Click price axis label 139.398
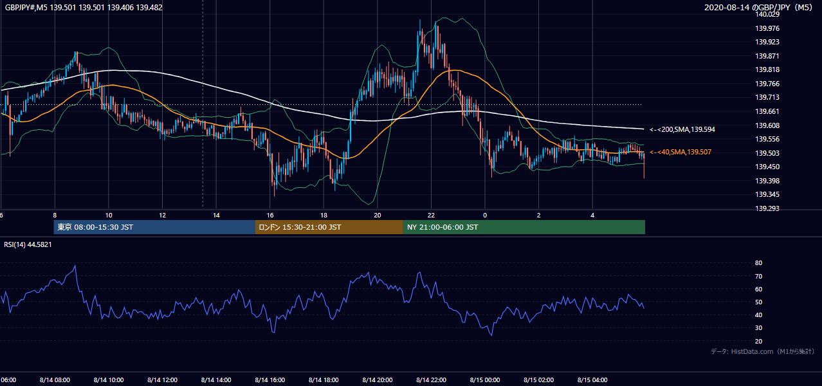The width and height of the screenshot is (822, 386). [767, 181]
